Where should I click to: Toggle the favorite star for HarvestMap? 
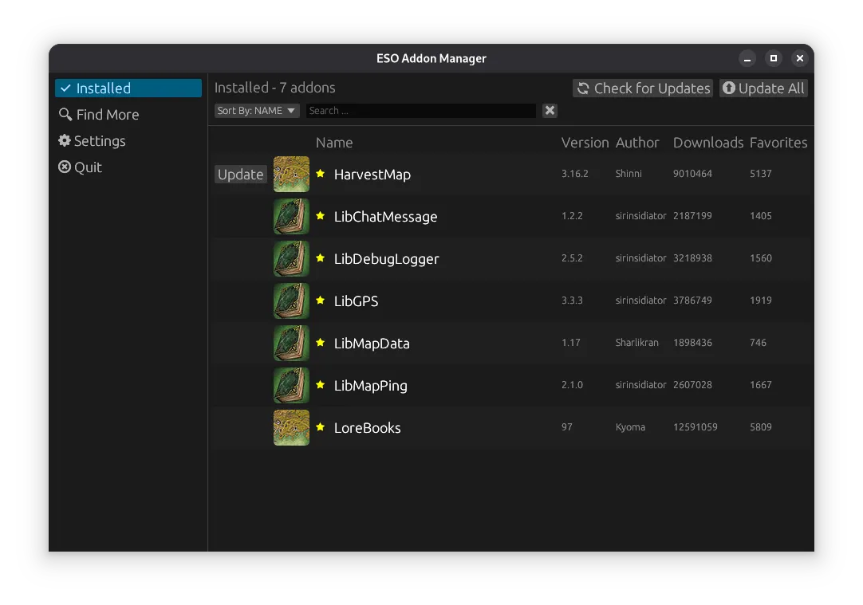point(321,174)
